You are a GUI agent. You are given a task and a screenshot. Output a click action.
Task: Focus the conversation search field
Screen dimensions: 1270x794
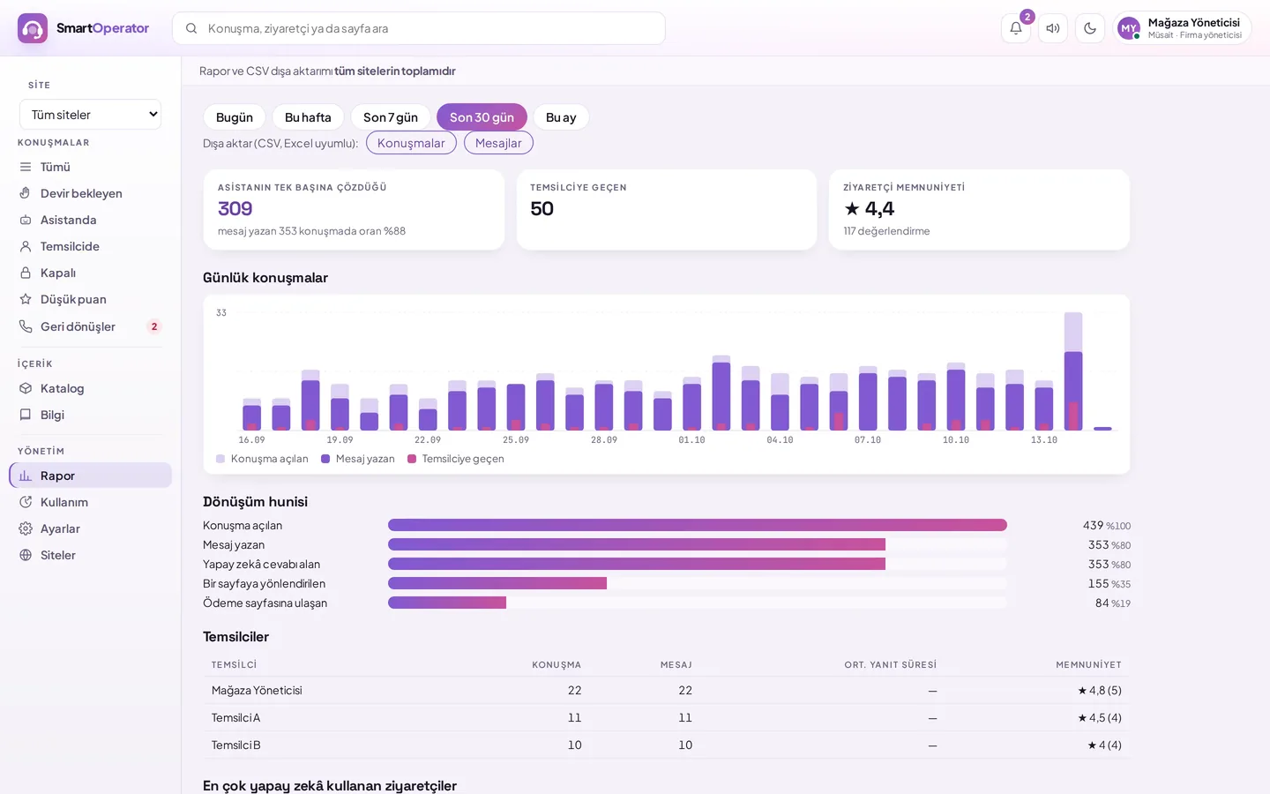(x=419, y=28)
